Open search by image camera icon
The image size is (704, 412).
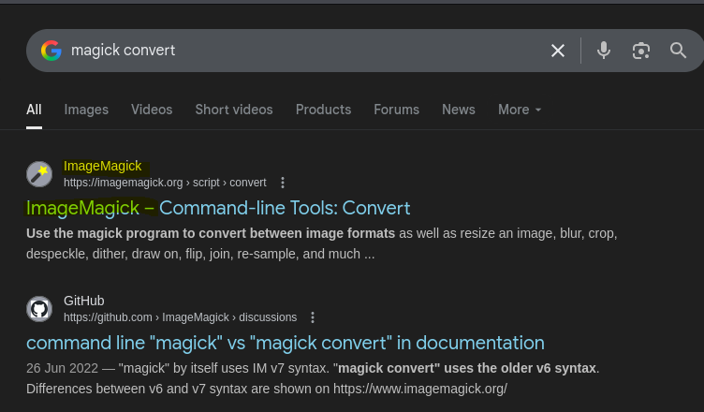[x=640, y=51]
